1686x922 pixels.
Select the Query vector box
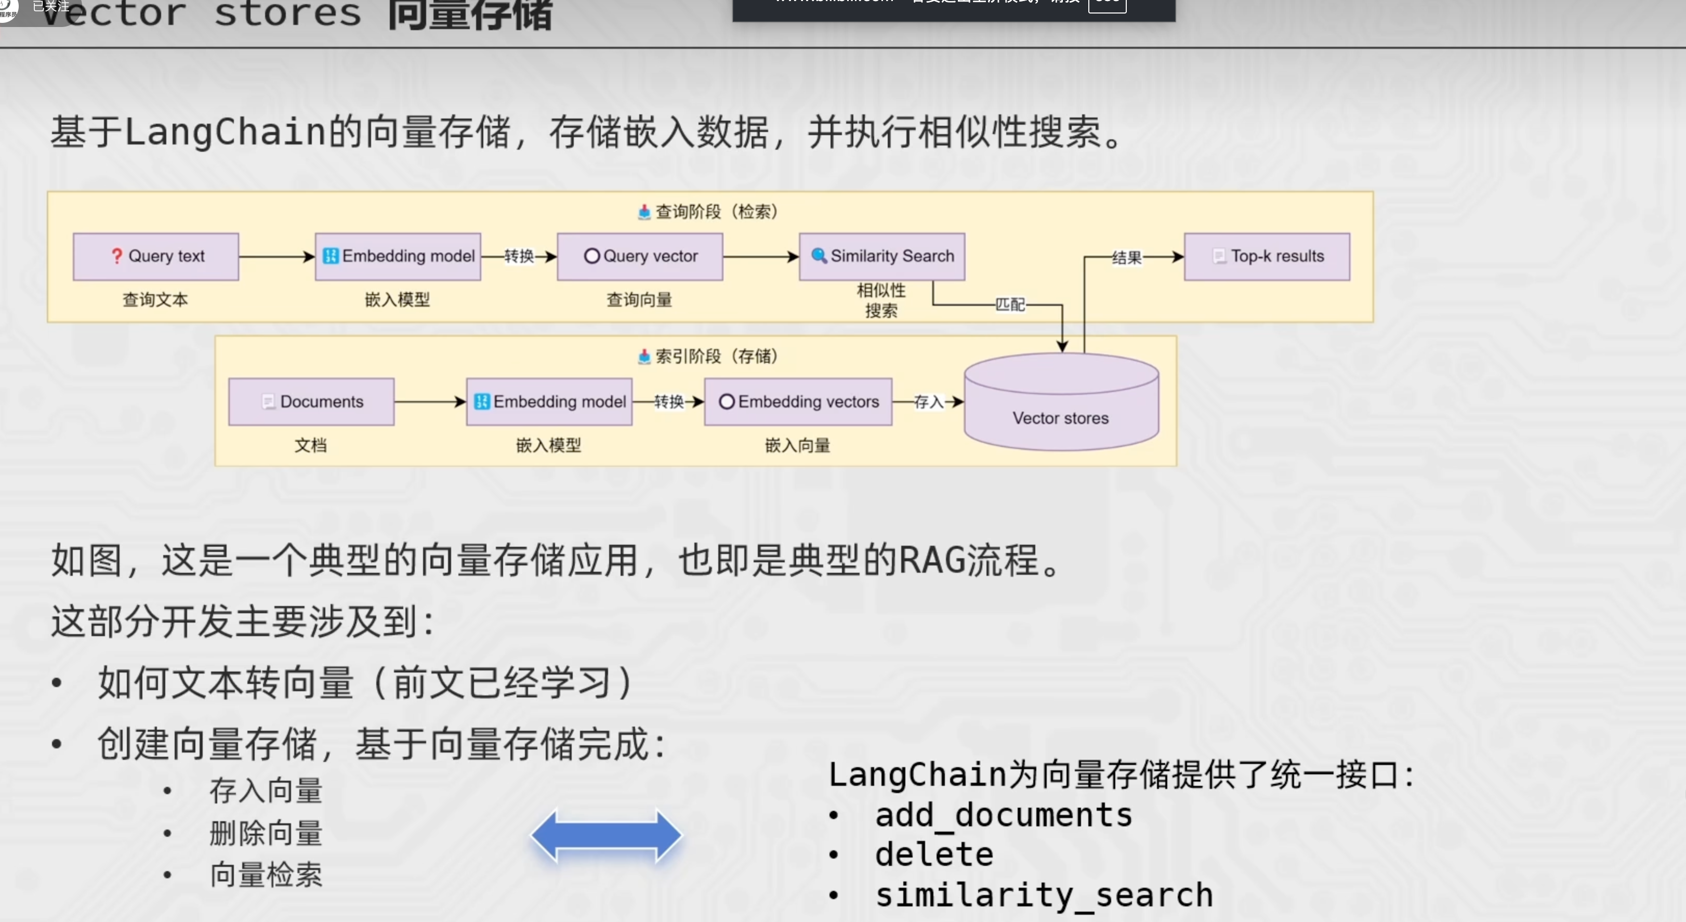(640, 257)
